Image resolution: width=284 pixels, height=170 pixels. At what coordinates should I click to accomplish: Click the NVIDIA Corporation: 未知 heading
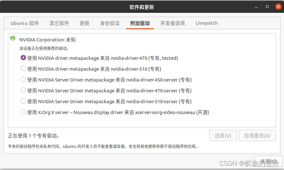(48, 40)
